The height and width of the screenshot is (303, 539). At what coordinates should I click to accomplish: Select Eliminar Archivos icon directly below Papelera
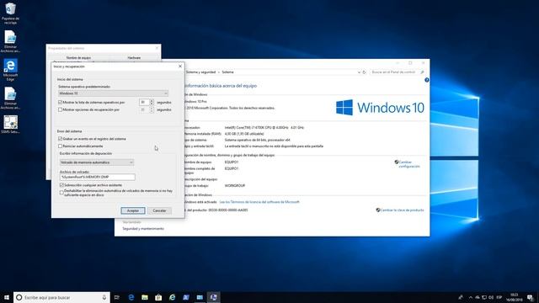pos(10,41)
